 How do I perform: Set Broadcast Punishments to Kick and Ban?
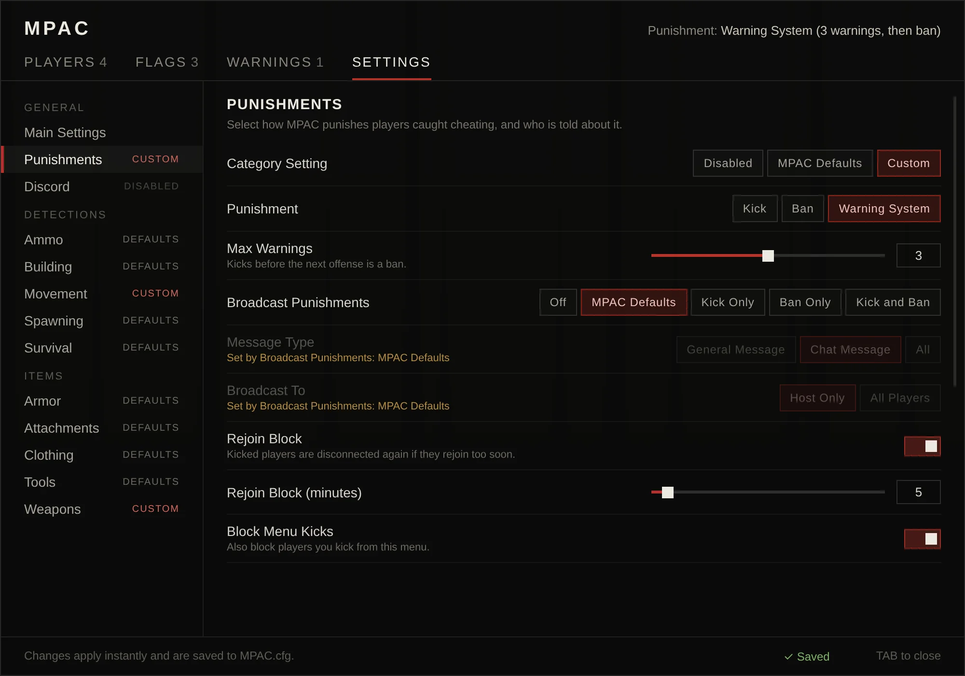coord(893,302)
